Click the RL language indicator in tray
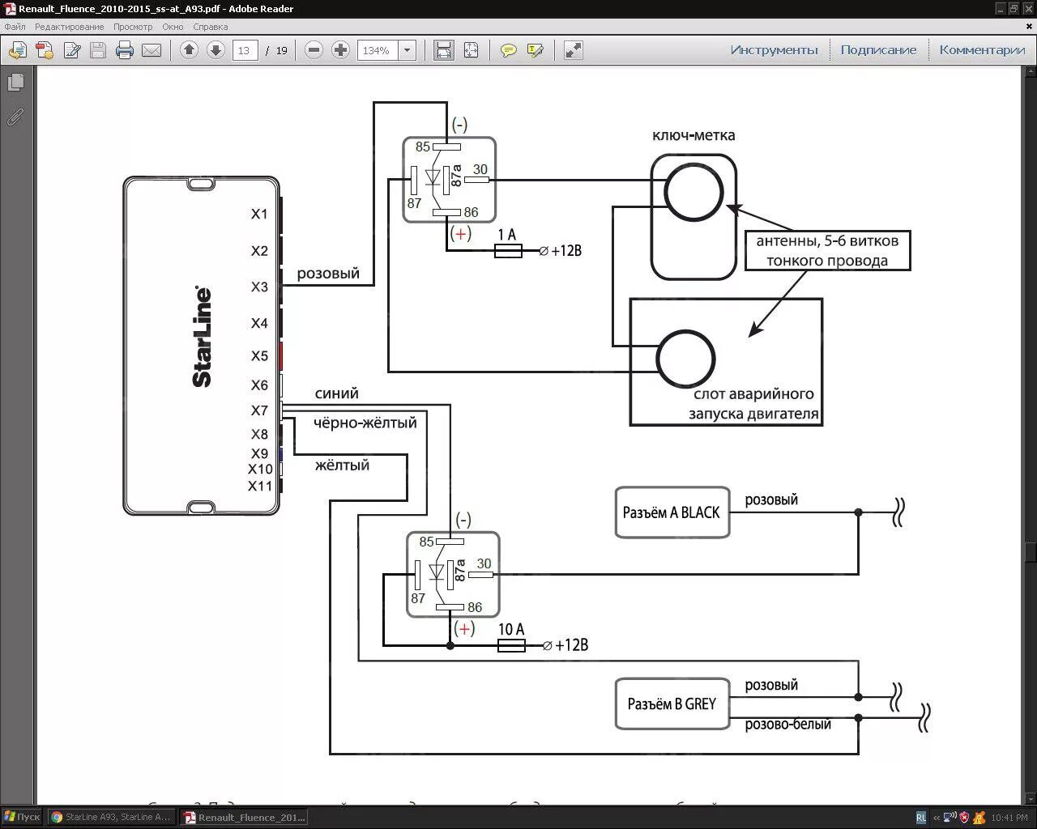Image resolution: width=1037 pixels, height=829 pixels. [921, 818]
